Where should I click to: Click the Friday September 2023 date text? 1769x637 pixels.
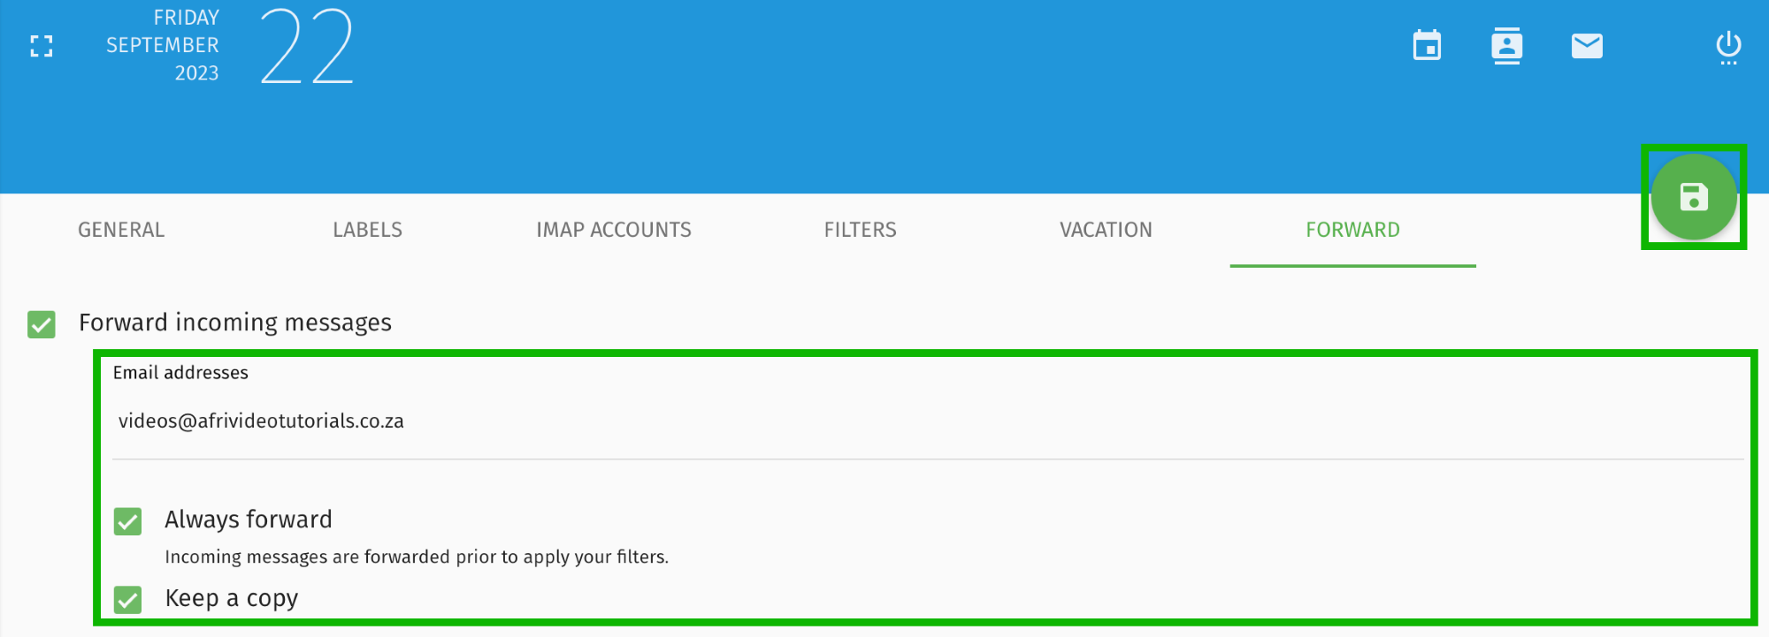click(164, 45)
